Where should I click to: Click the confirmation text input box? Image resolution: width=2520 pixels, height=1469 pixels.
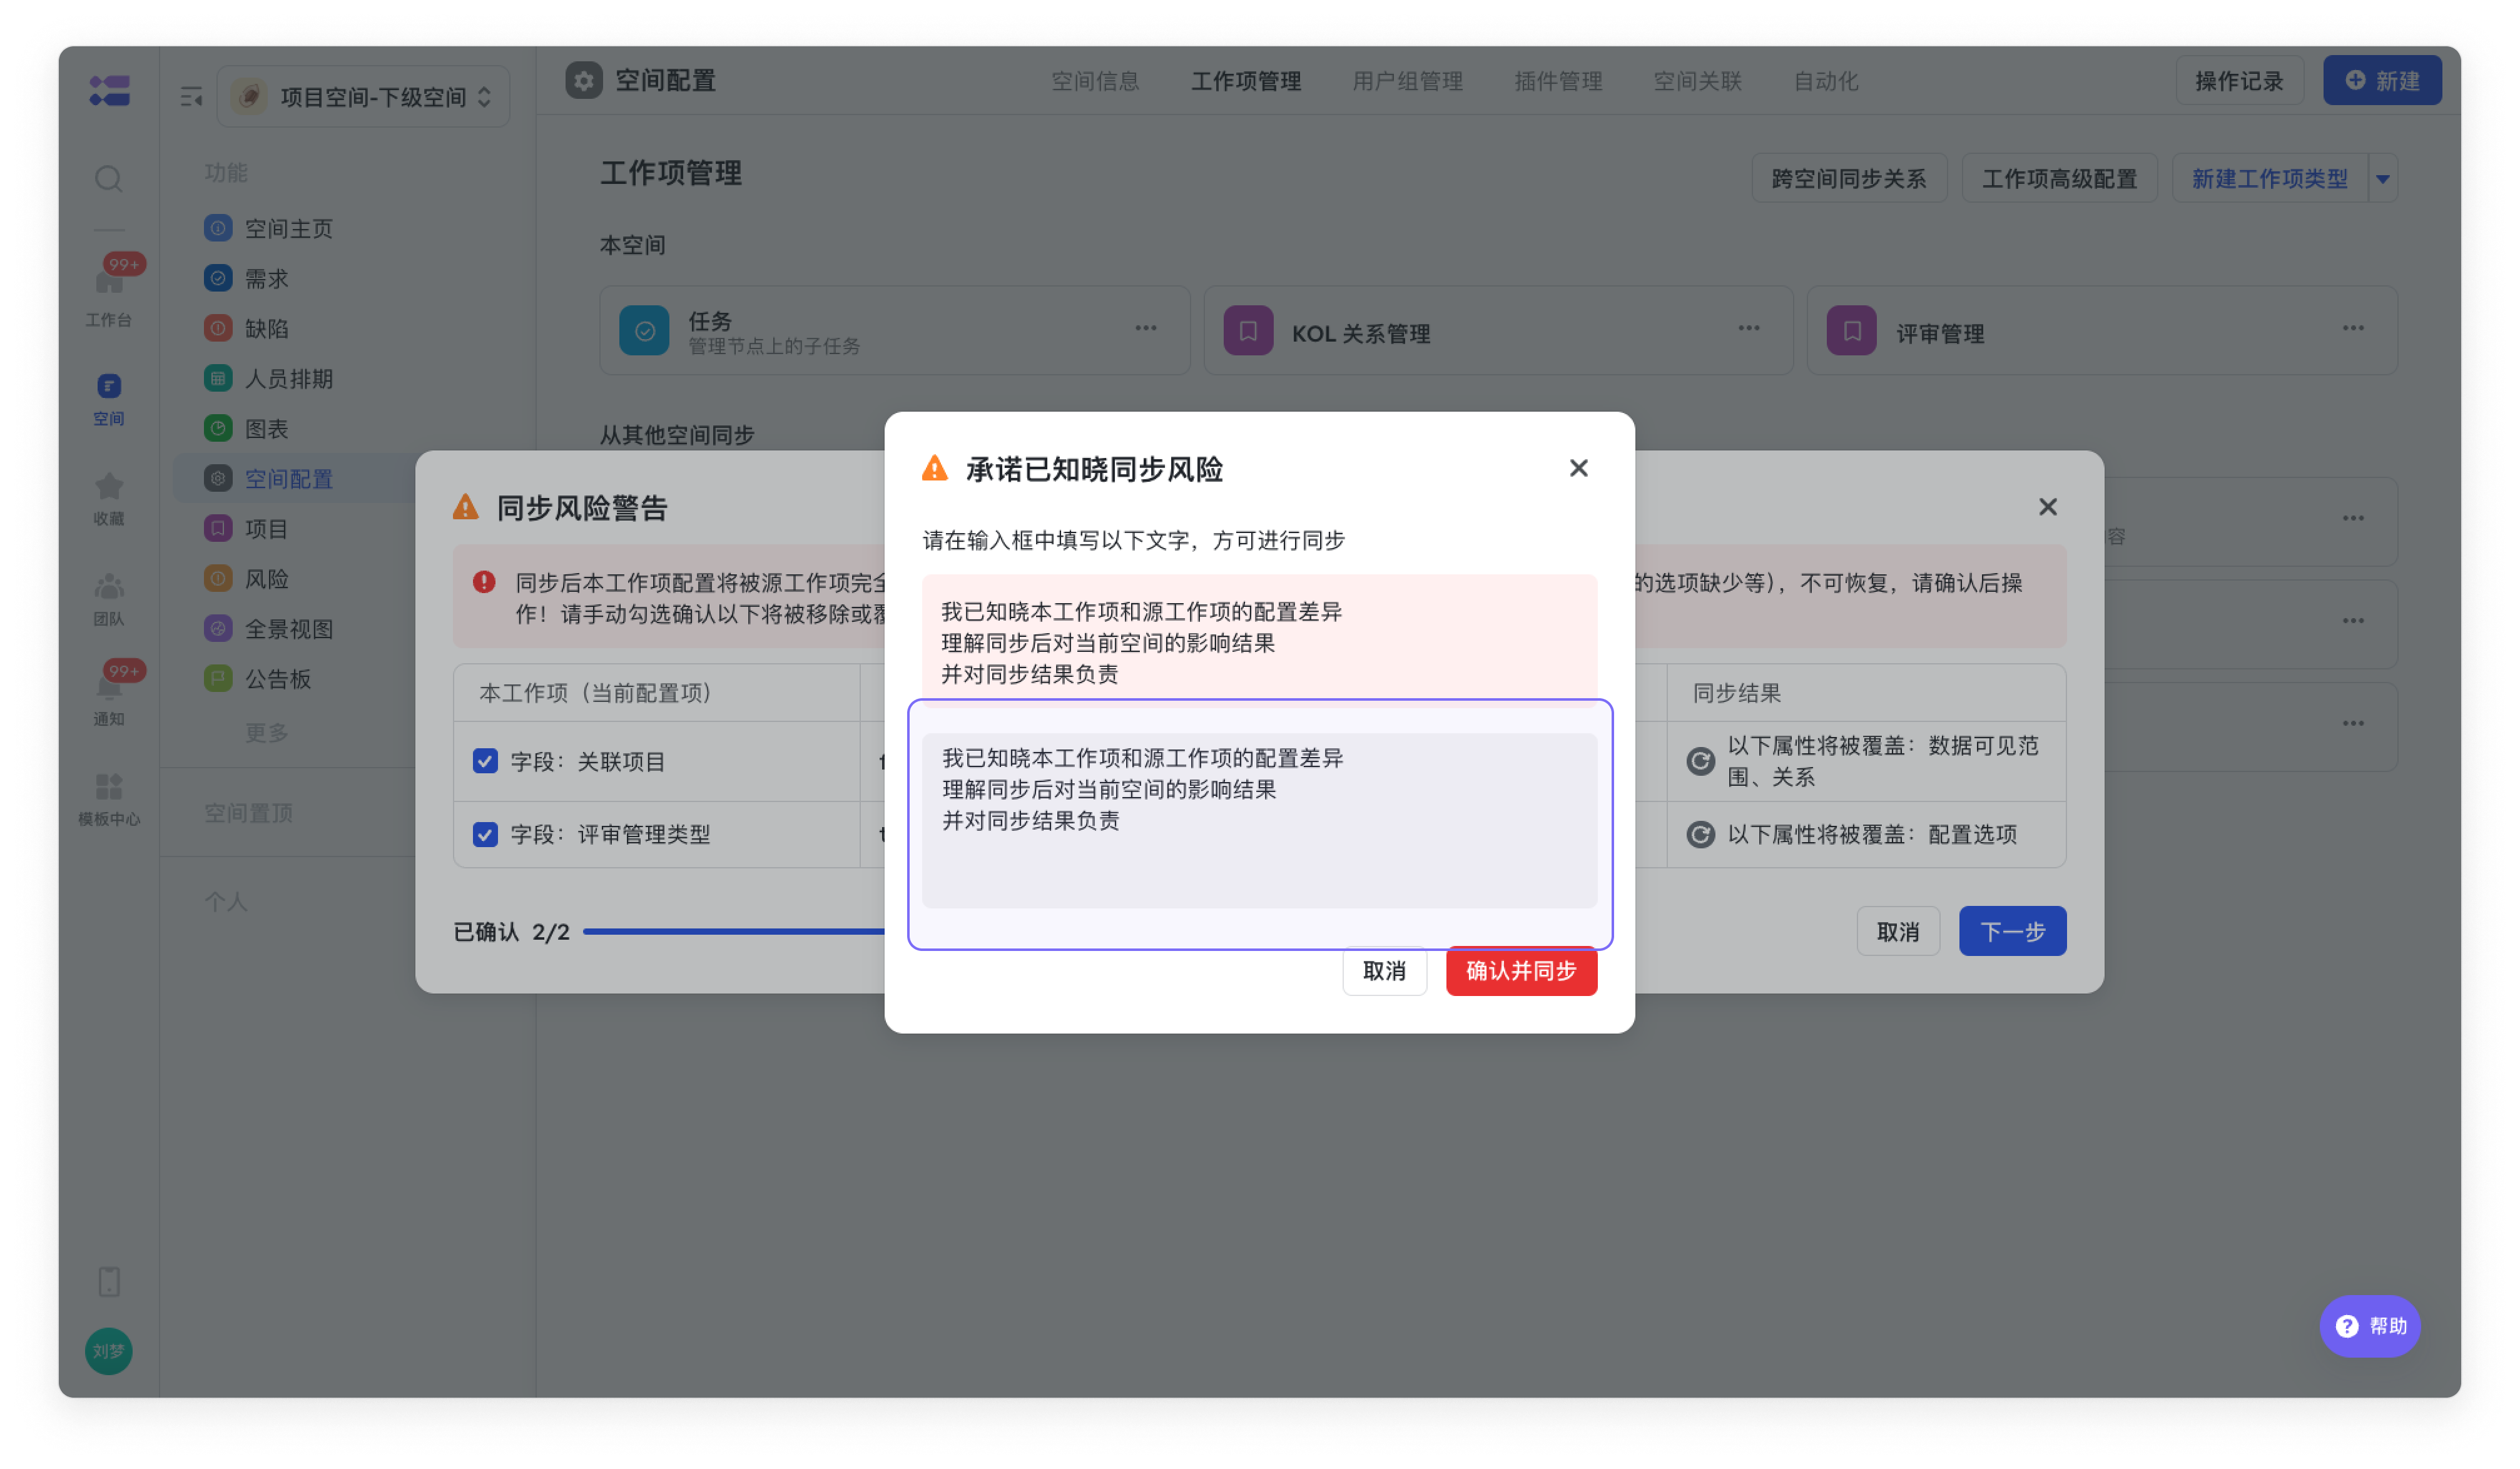click(x=1259, y=821)
